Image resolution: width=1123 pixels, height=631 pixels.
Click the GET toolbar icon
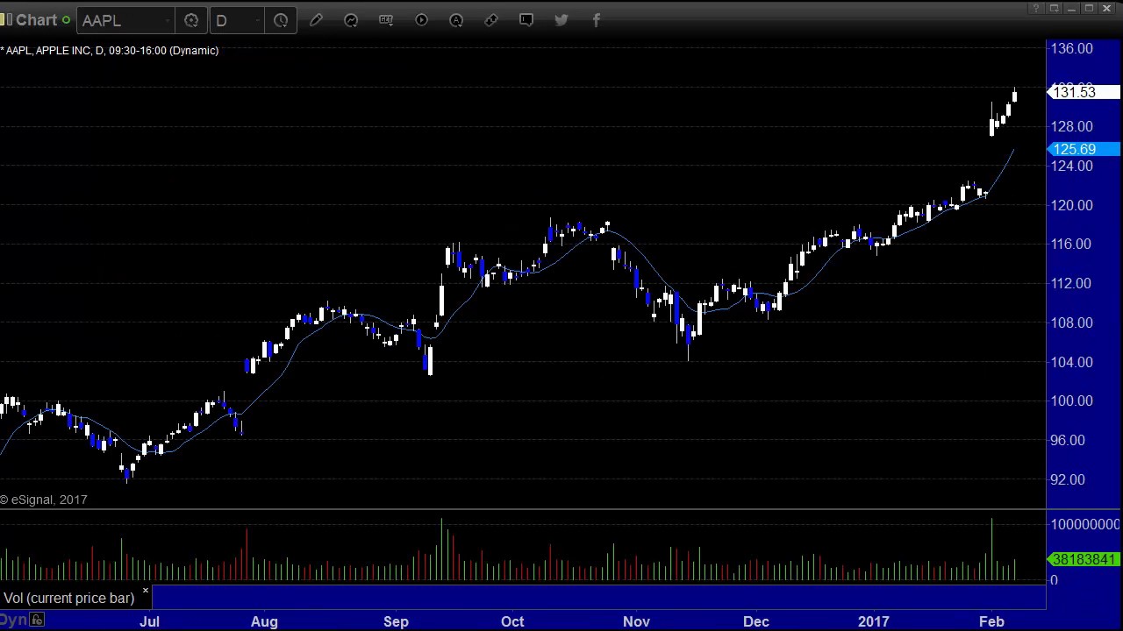click(x=386, y=20)
